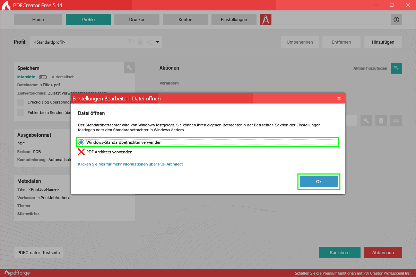Open link for more PDF Architect information
The image size is (416, 277).
pyautogui.click(x=130, y=164)
